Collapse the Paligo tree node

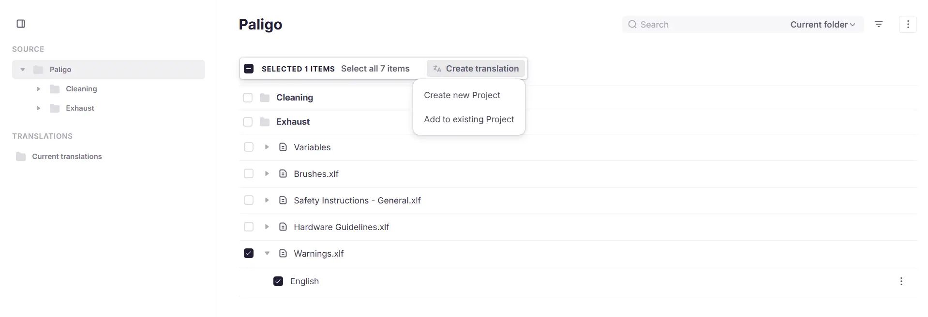23,70
